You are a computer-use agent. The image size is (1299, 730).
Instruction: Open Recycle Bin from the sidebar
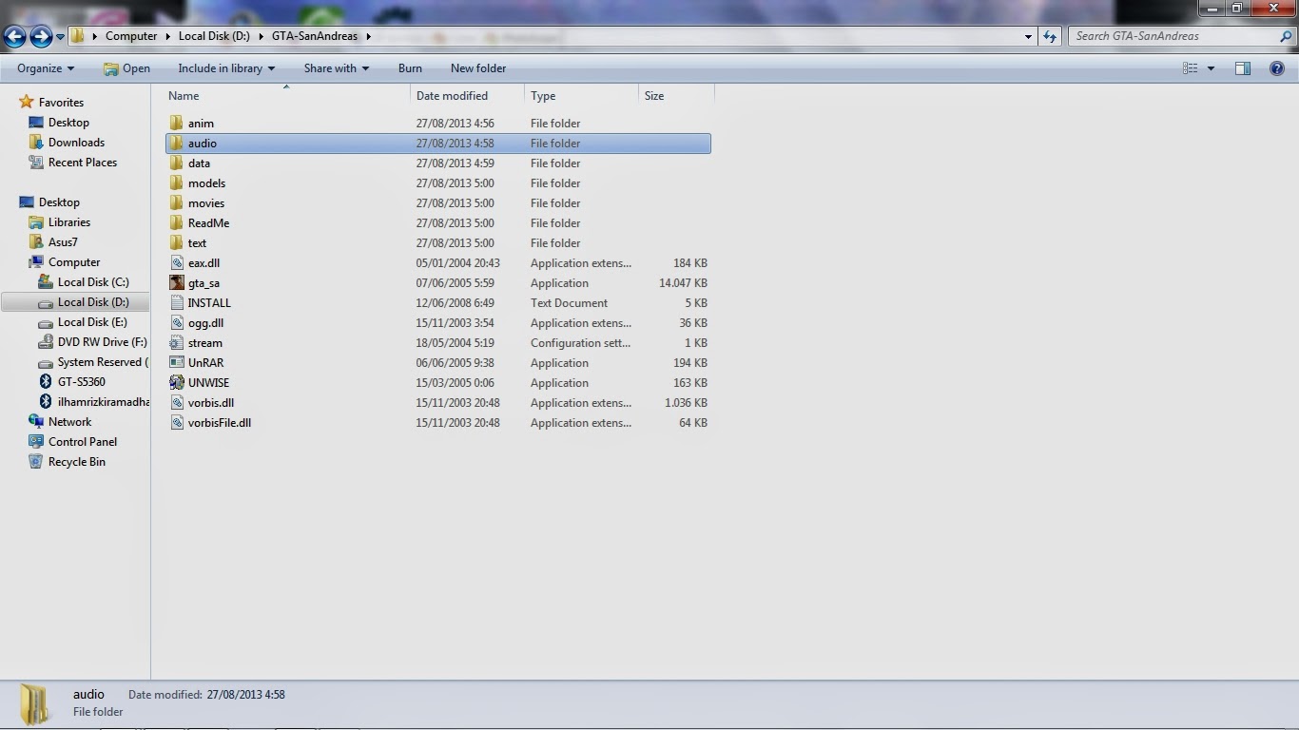[77, 462]
